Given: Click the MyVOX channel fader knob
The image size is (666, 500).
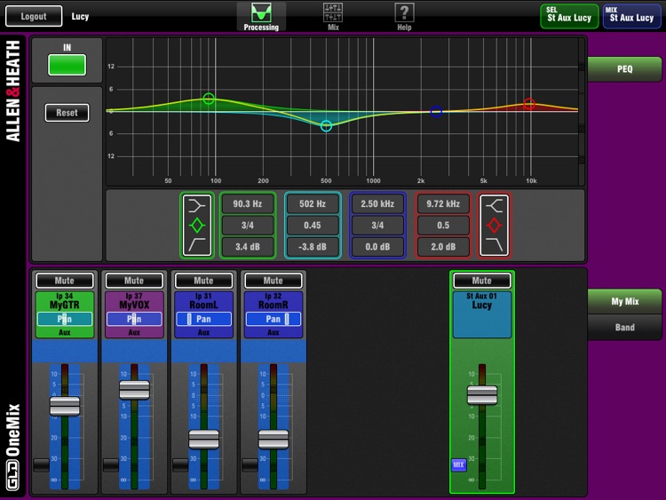Looking at the screenshot, I should pyautogui.click(x=134, y=390).
